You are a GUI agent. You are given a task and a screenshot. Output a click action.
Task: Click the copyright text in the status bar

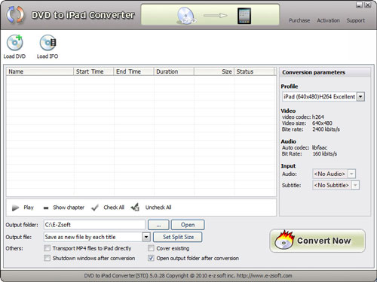click(x=188, y=275)
